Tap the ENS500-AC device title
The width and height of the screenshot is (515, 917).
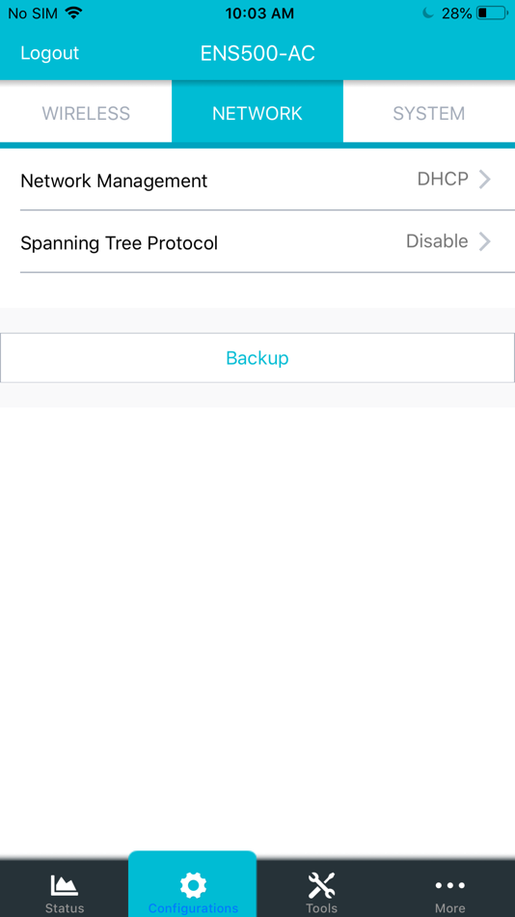pyautogui.click(x=257, y=53)
